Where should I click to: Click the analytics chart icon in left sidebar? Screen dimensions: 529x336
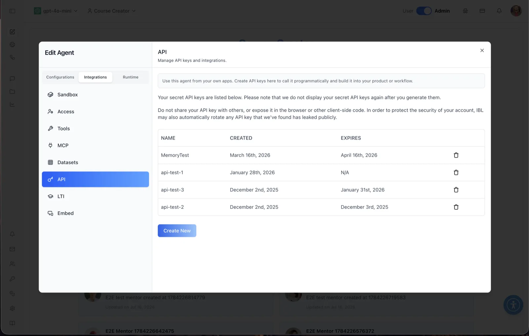pyautogui.click(x=12, y=105)
